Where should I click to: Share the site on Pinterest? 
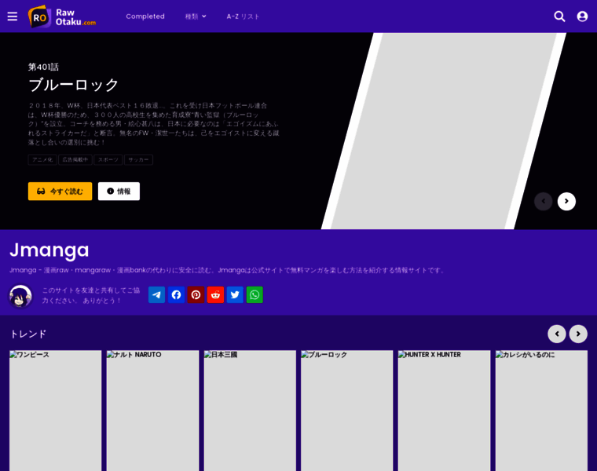[x=196, y=295]
